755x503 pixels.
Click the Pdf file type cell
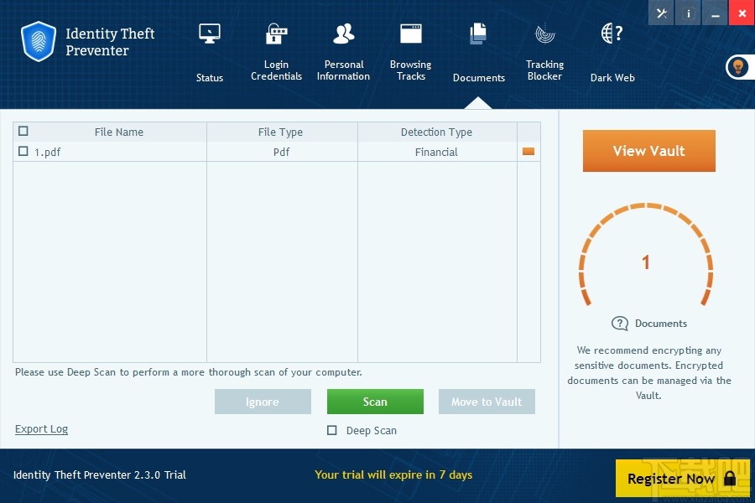[x=281, y=152]
